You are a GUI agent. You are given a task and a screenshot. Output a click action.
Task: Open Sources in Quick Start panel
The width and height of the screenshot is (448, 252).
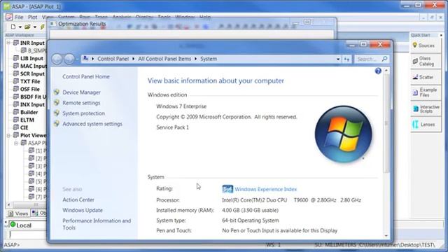tap(426, 45)
